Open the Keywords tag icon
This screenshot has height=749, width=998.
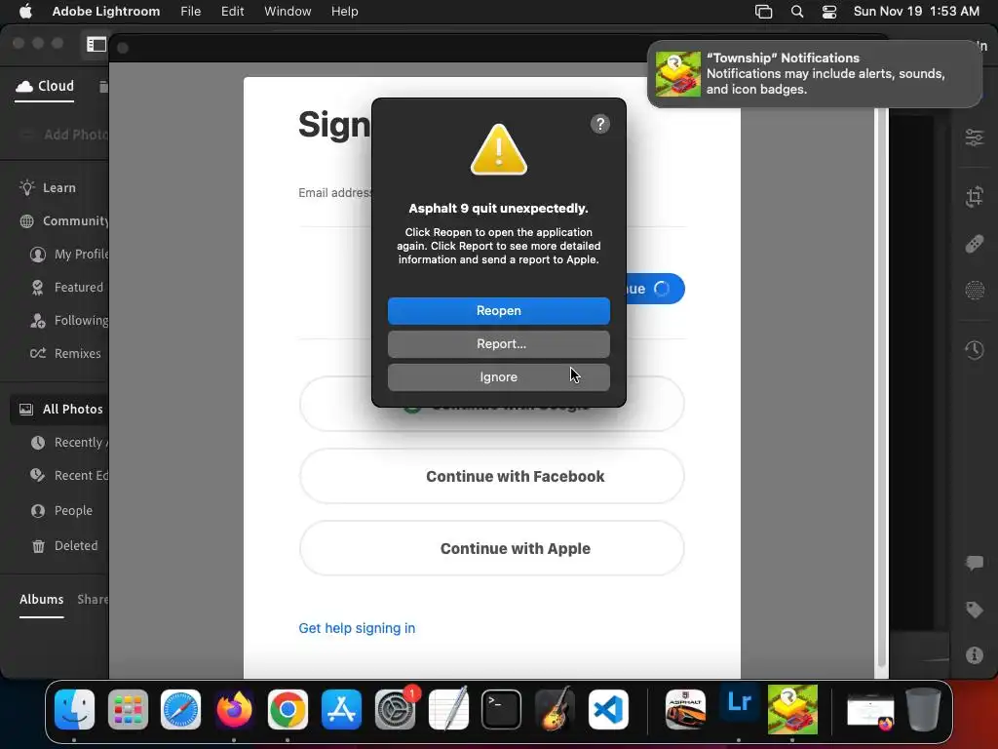click(974, 610)
